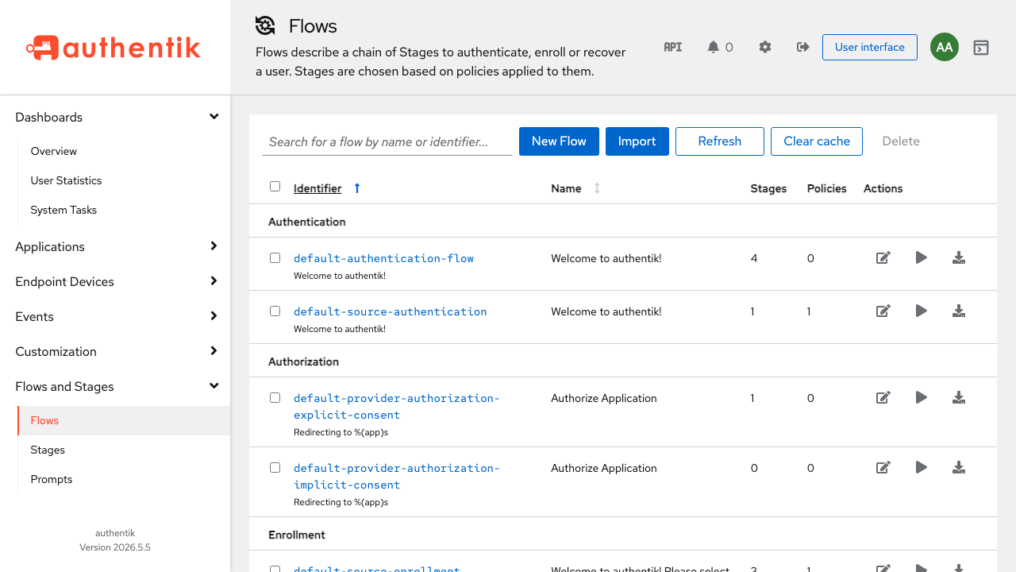Tick the select-all checkbox in the table header
Viewport: 1016px width, 572px height.
(275, 187)
